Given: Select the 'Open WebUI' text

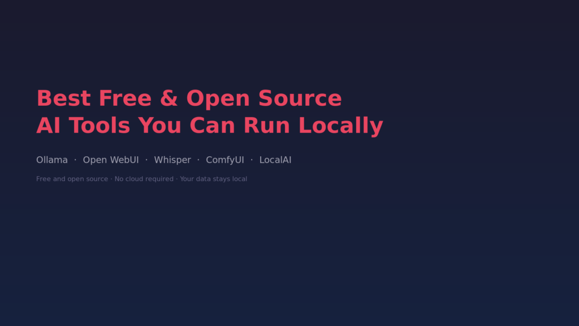Looking at the screenshot, I should pos(111,160).
